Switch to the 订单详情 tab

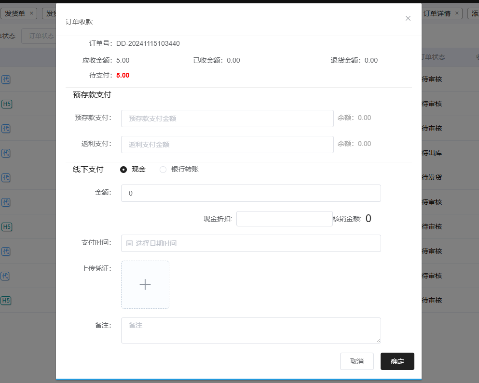coord(437,13)
